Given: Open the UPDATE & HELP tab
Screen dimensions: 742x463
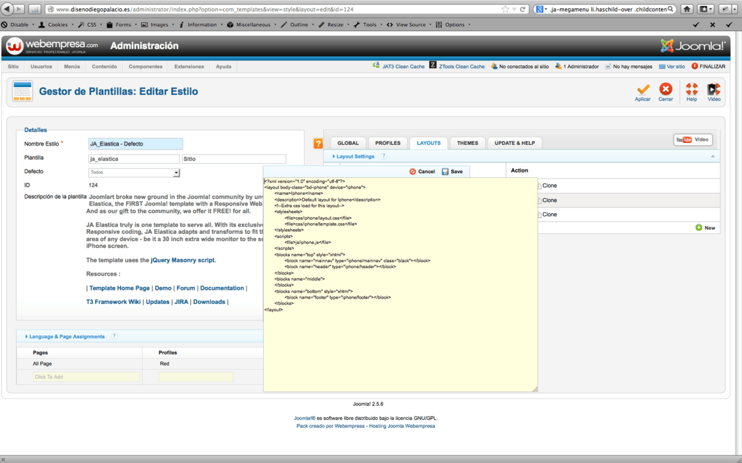Looking at the screenshot, I should click(515, 144).
